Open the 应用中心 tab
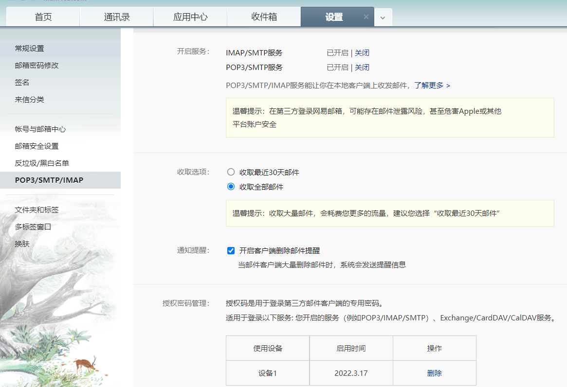The height and width of the screenshot is (387, 567). 191,17
